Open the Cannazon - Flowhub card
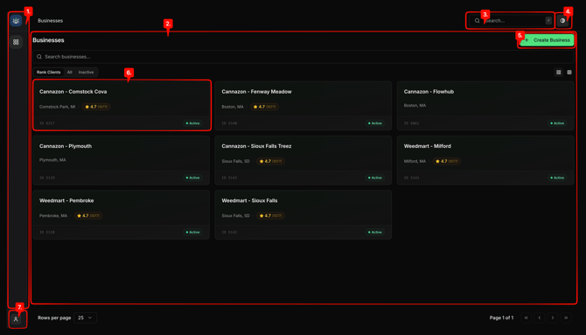586x335 pixels. coord(485,106)
